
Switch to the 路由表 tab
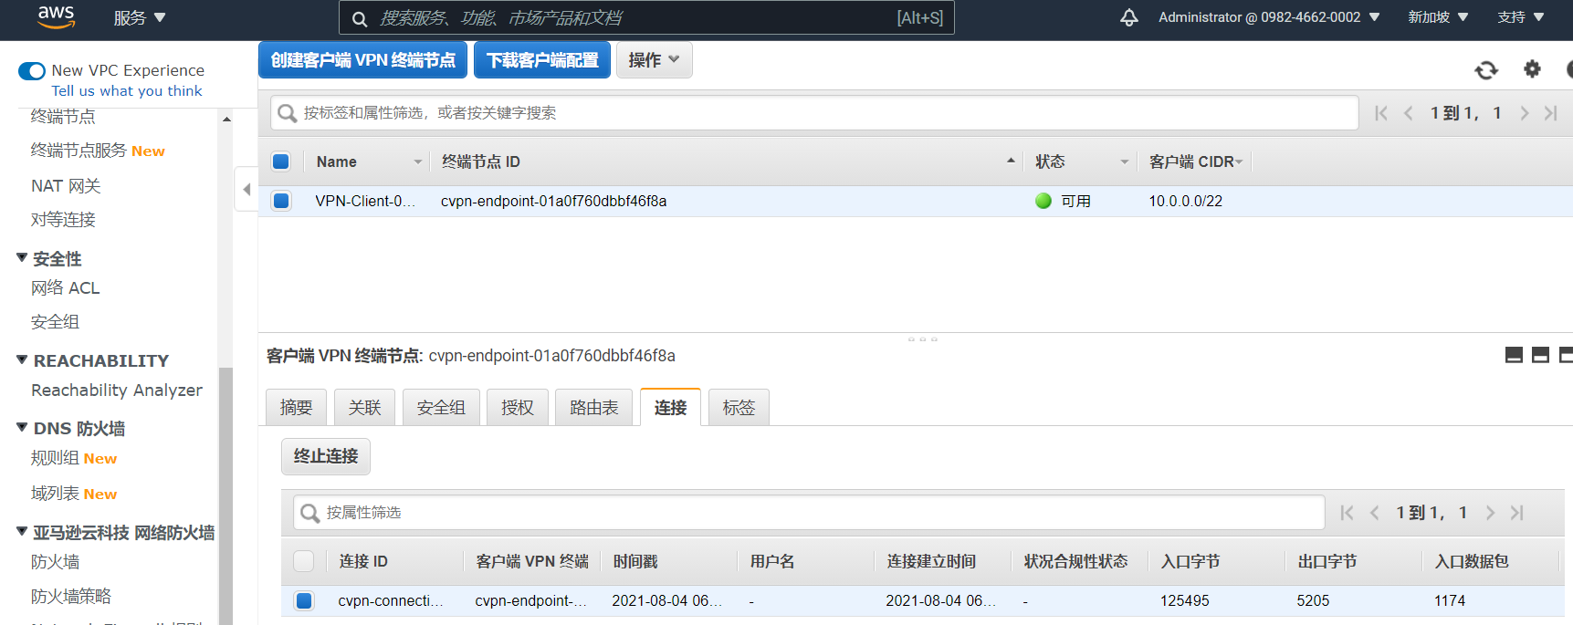tap(593, 408)
